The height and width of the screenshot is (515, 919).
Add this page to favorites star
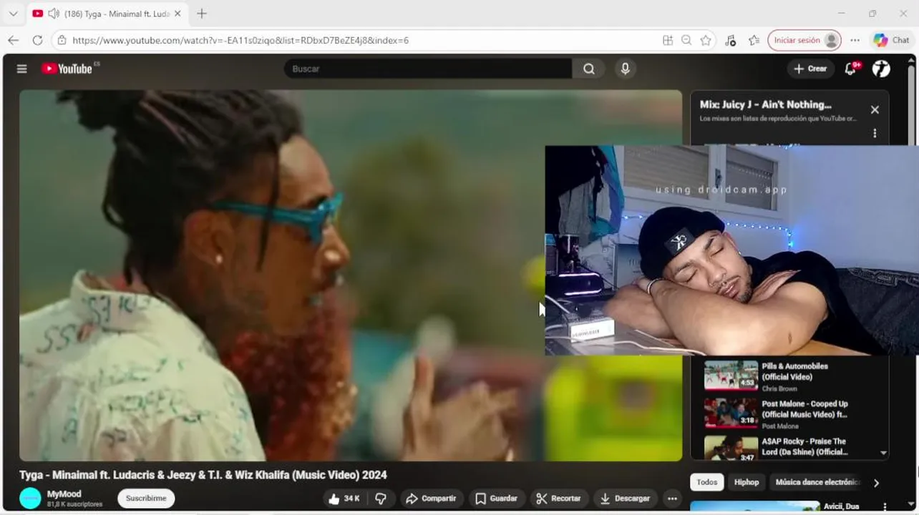706,40
